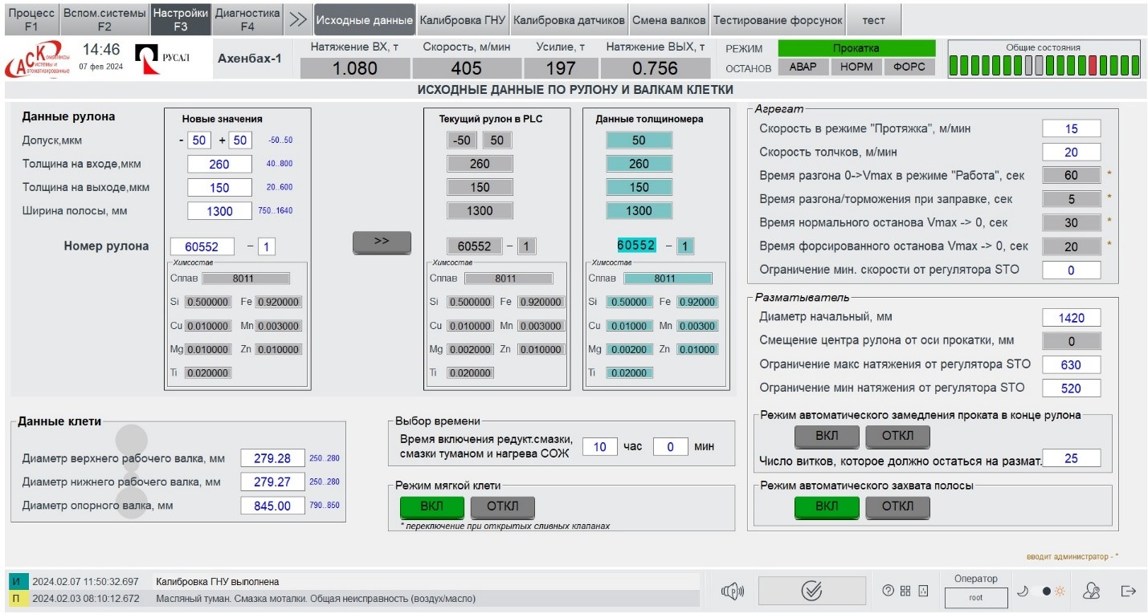
Task: Turn off soft stand mode with ОТКЛ
Action: click(x=502, y=506)
